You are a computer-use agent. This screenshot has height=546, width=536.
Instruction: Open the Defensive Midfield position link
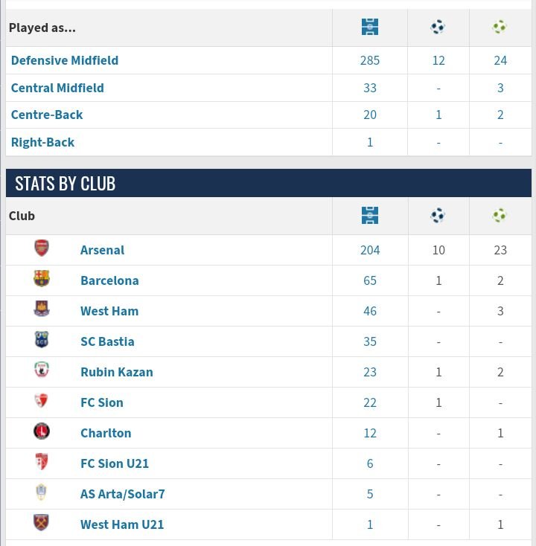coord(65,60)
